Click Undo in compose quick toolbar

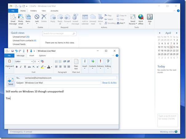click(16, 51)
